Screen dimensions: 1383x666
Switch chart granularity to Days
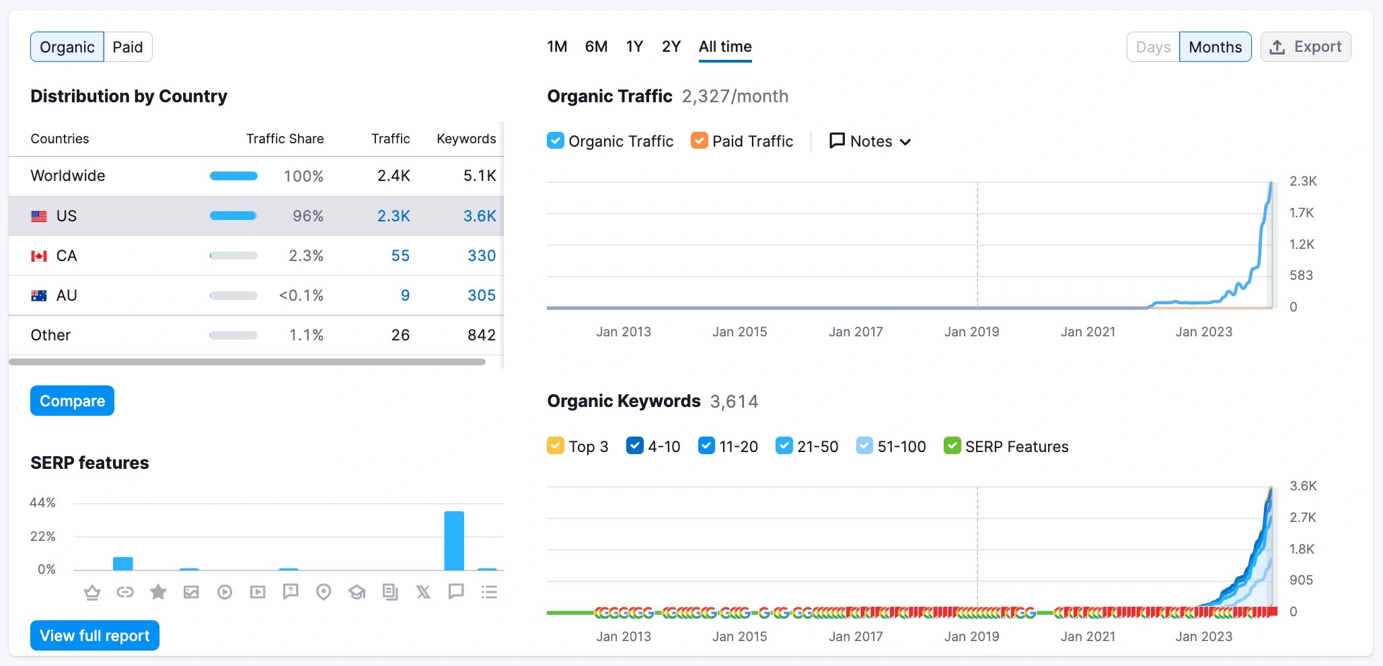click(x=1153, y=47)
